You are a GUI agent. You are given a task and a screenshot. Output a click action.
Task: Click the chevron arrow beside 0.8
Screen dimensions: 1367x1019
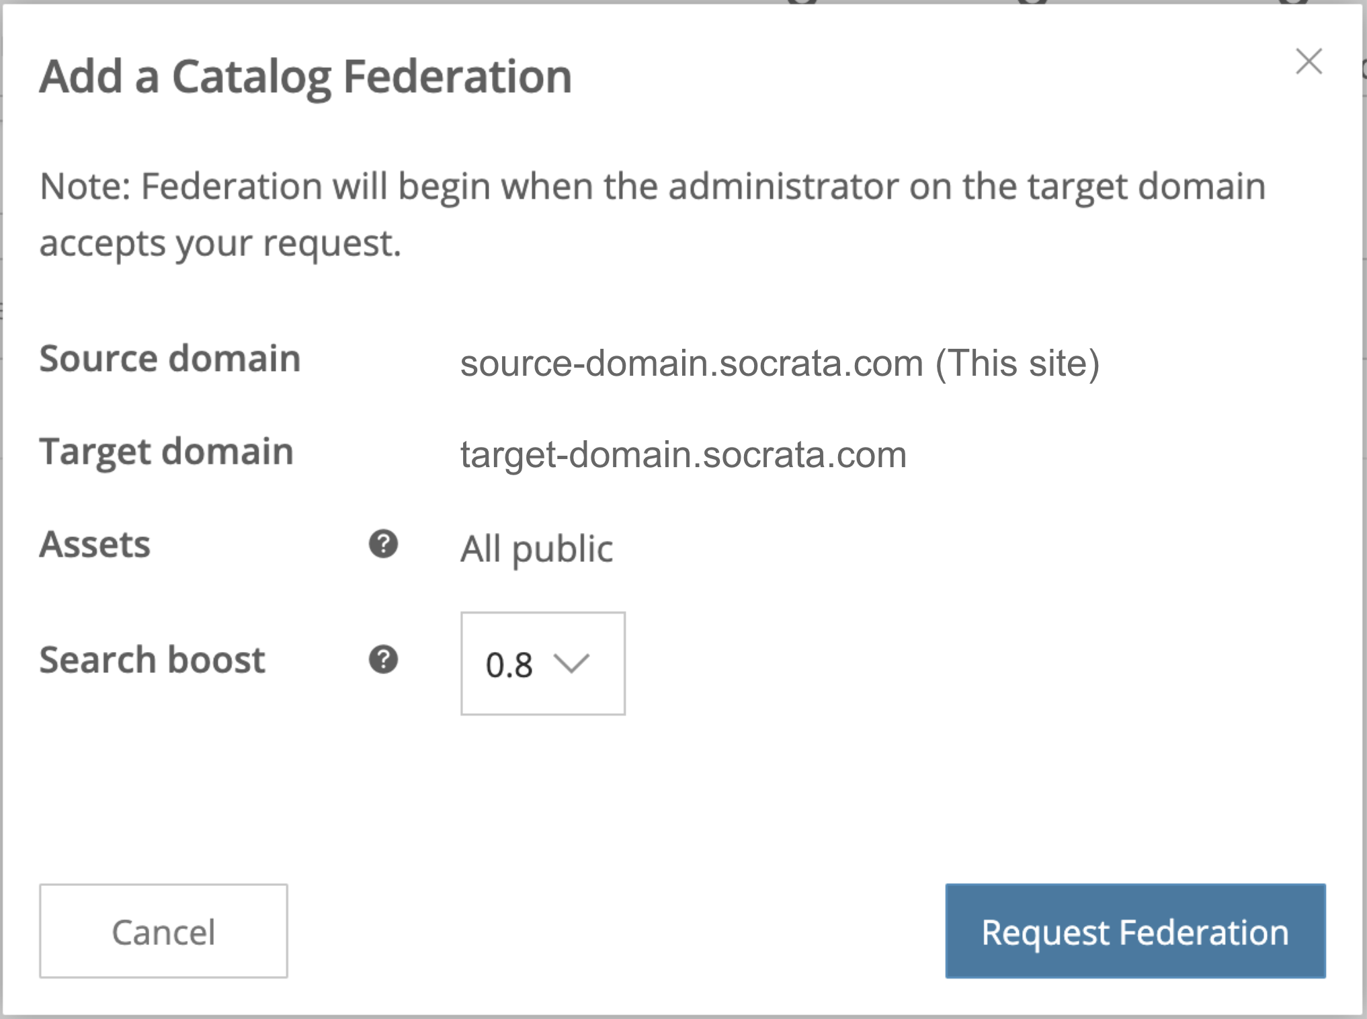571,663
